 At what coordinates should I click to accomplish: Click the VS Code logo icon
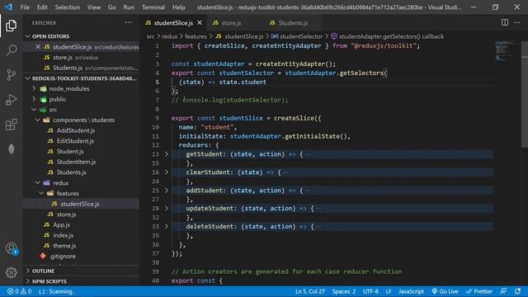point(8,7)
